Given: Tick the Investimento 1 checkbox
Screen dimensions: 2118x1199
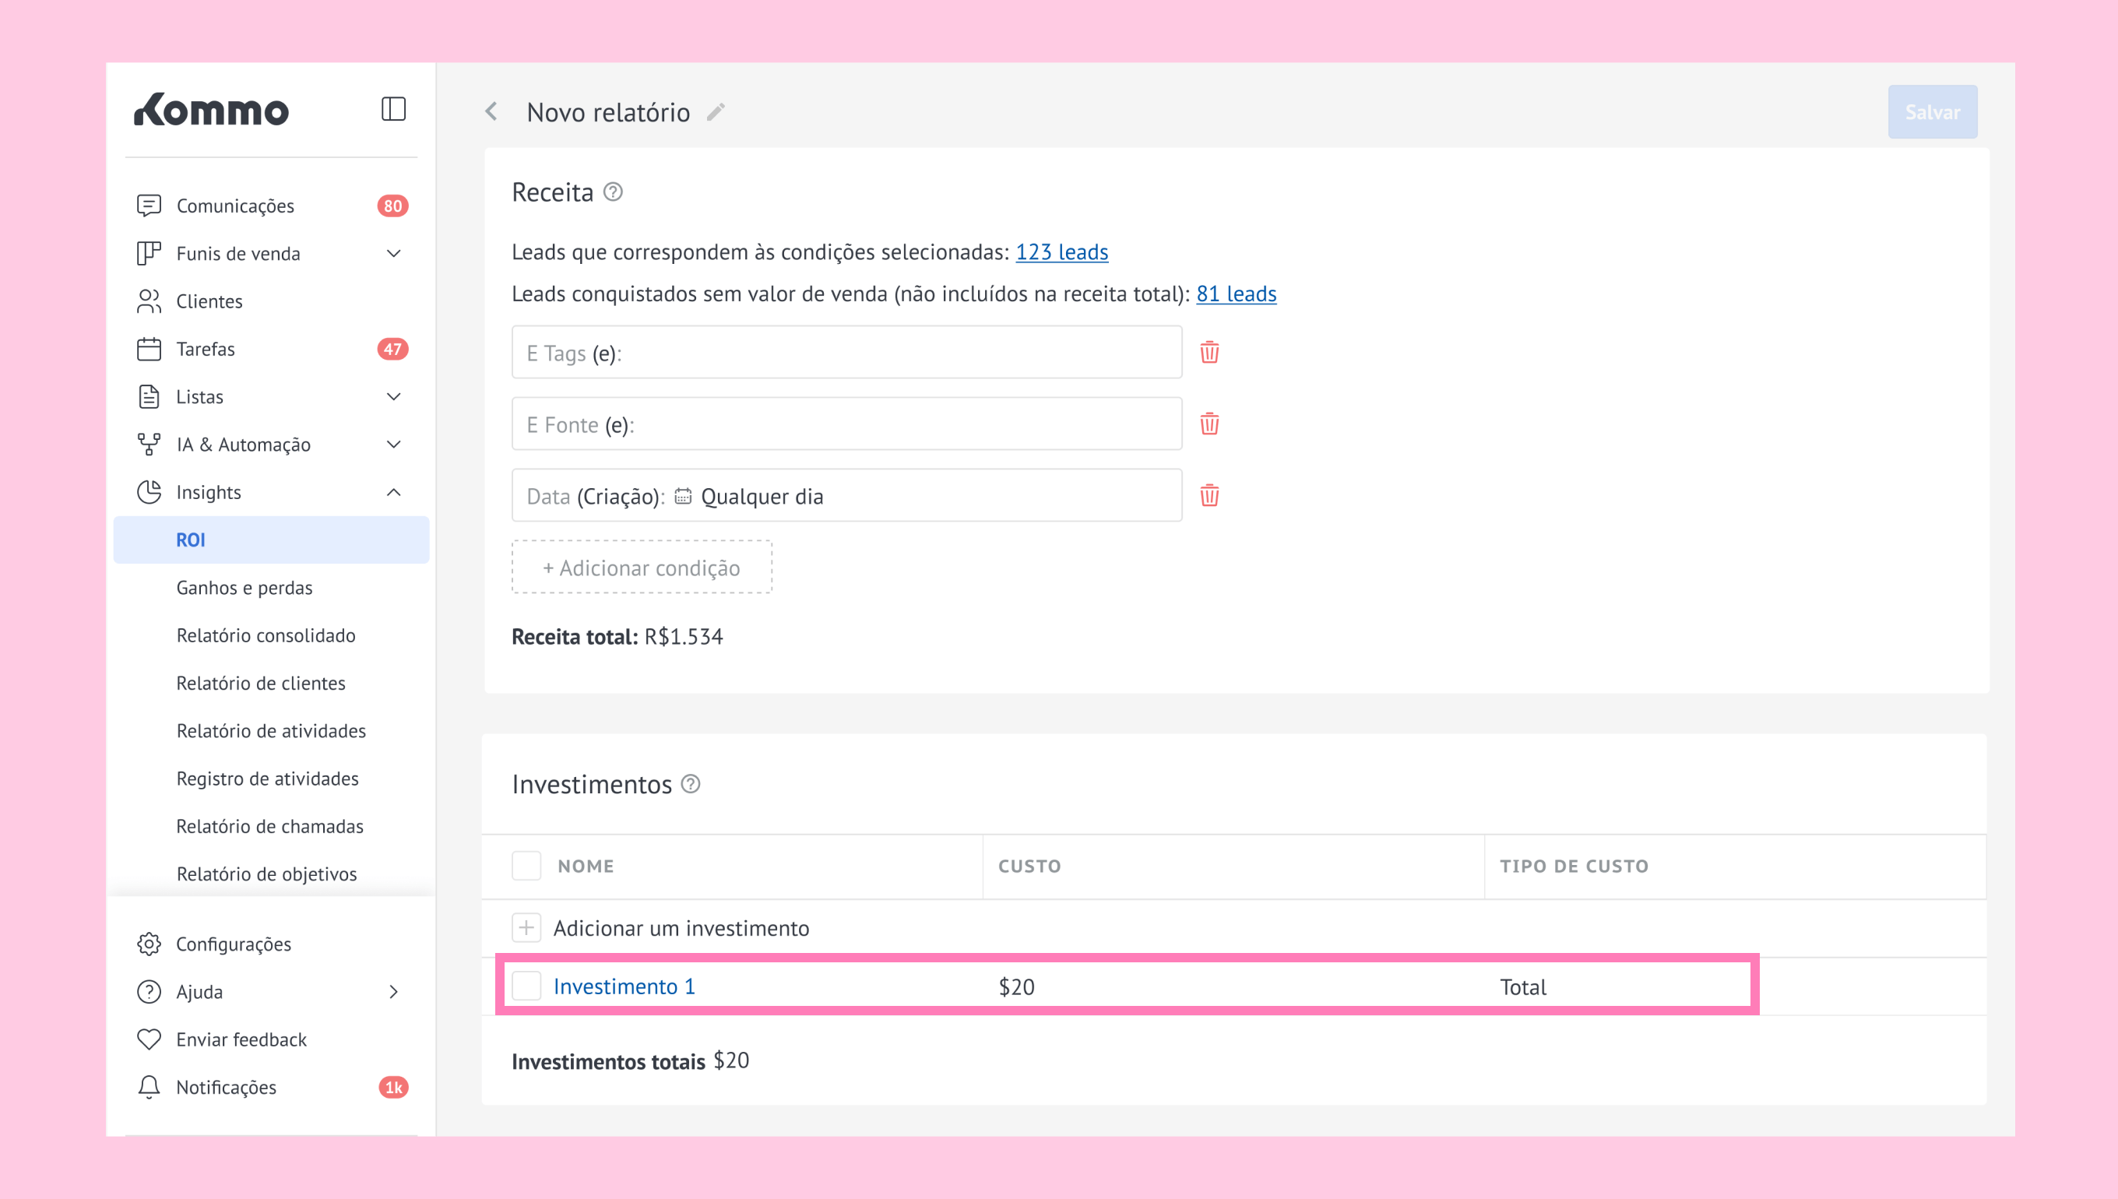Looking at the screenshot, I should coord(526,986).
